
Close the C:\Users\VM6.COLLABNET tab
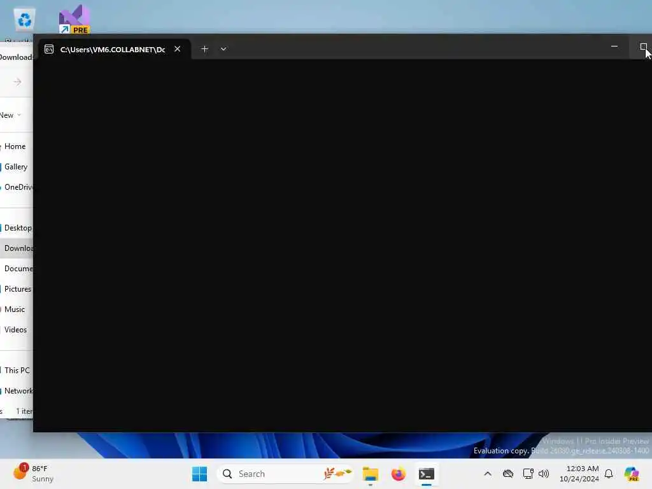pos(178,49)
